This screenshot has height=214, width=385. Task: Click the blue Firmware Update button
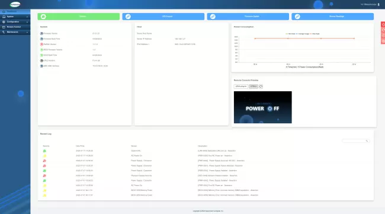248,17
